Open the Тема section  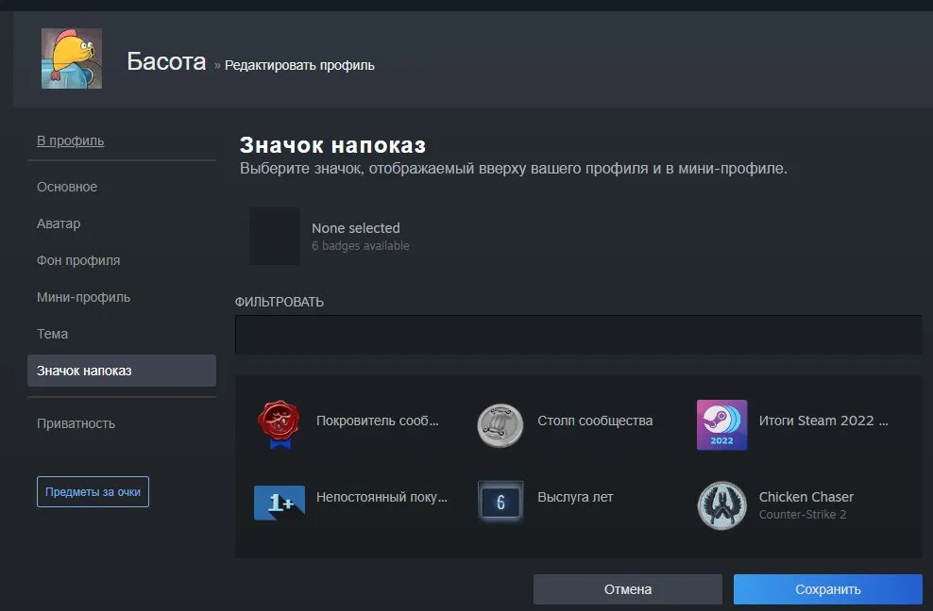click(52, 334)
